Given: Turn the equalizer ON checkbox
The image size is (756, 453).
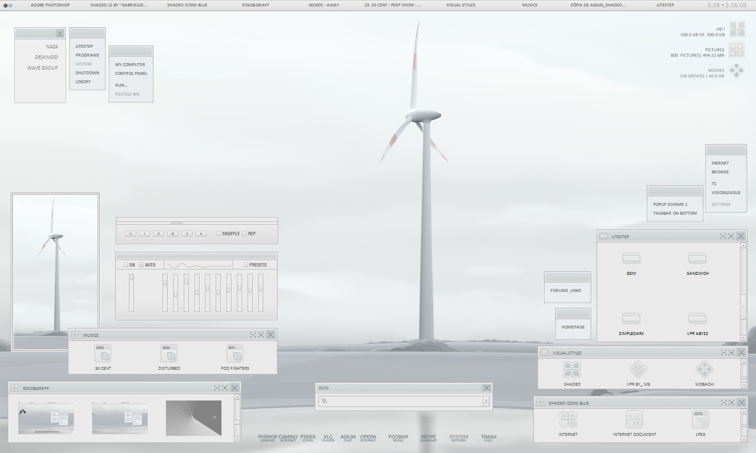Looking at the screenshot, I should coord(126,265).
